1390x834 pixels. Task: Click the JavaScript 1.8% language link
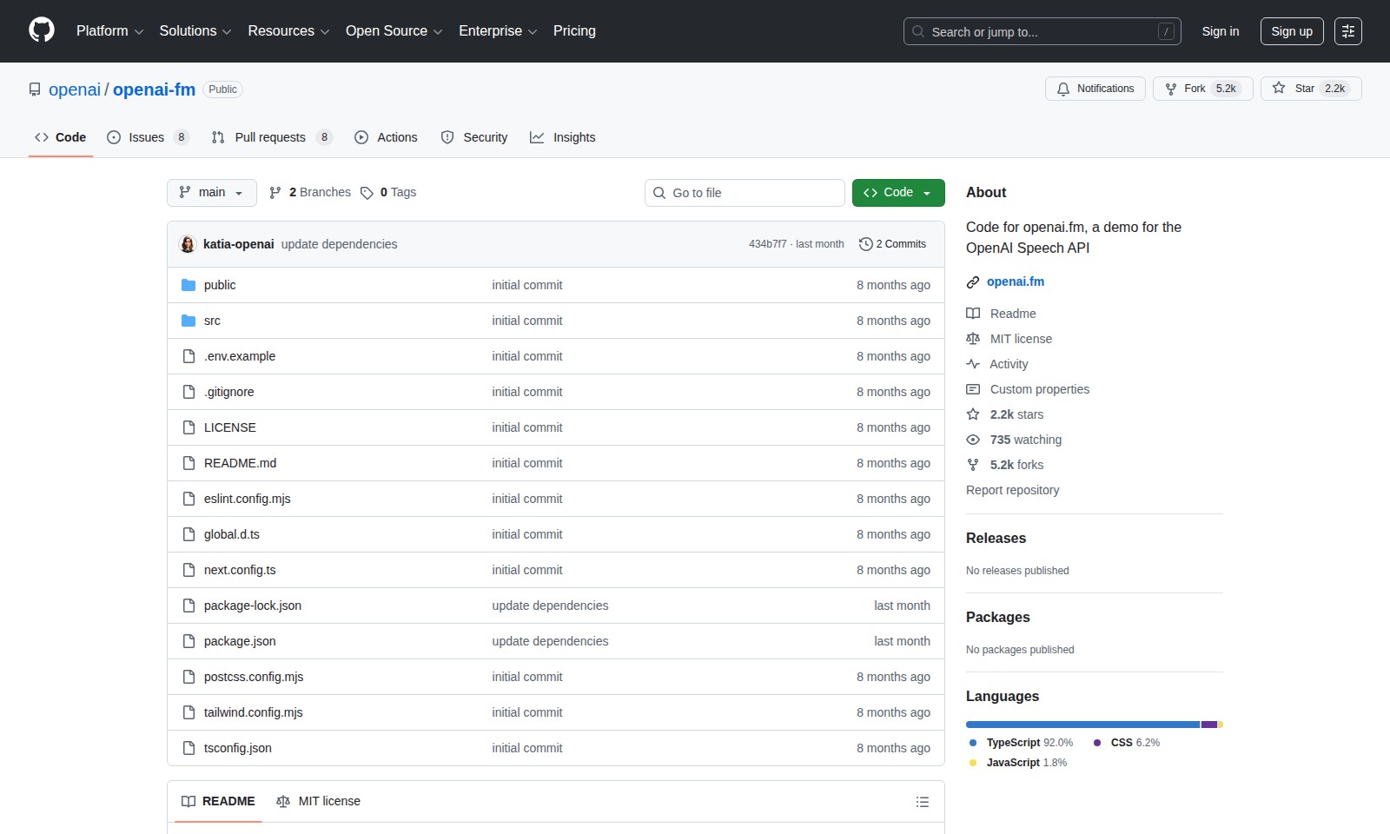pyautogui.click(x=1017, y=763)
